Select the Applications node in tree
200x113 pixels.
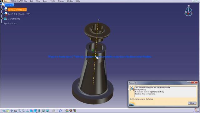(10, 24)
